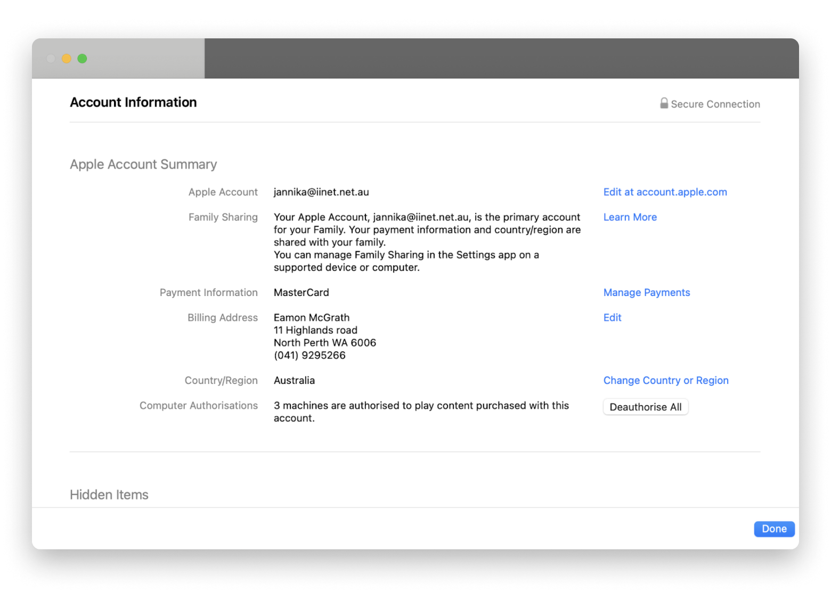
Task: Zoom the window with the green button
Action: pyautogui.click(x=82, y=59)
